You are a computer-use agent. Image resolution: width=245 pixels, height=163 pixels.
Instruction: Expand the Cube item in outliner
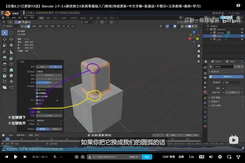(211, 36)
